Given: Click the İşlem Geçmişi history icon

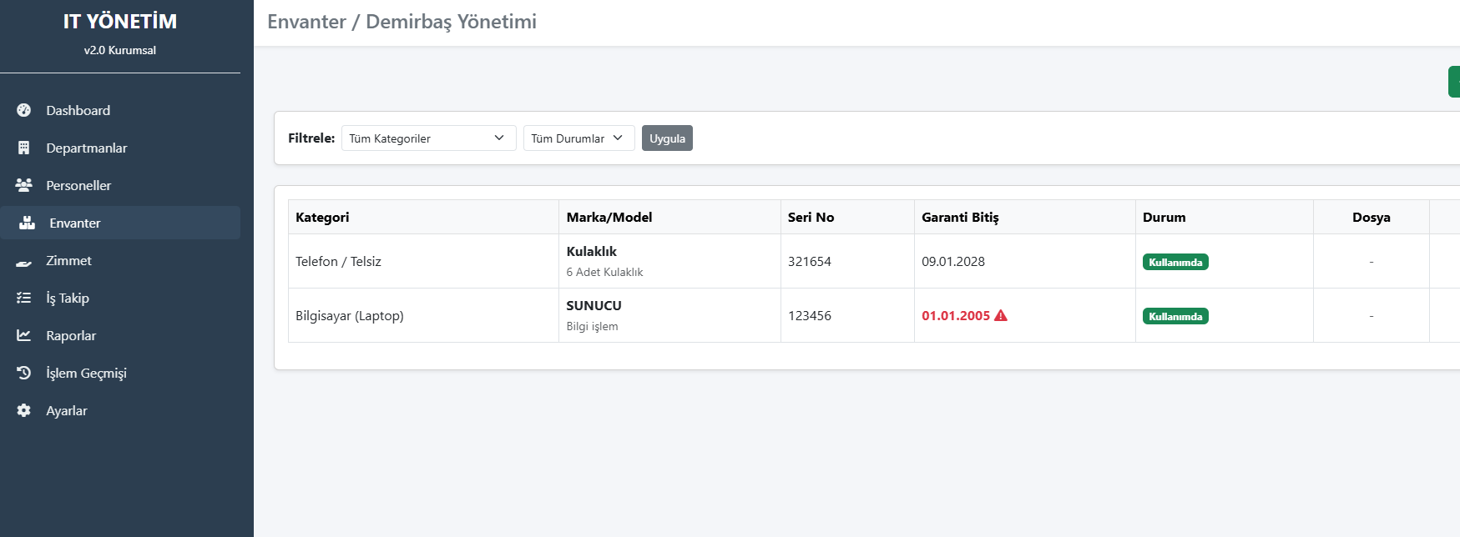Looking at the screenshot, I should pyautogui.click(x=24, y=373).
